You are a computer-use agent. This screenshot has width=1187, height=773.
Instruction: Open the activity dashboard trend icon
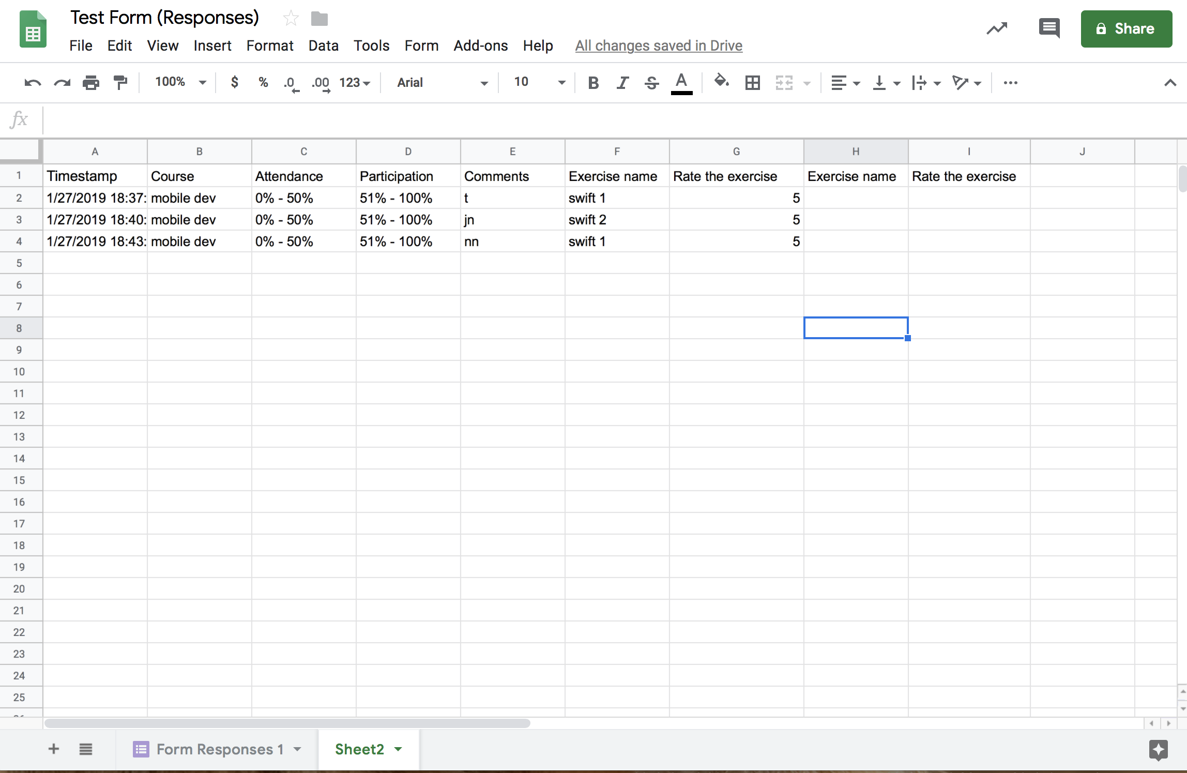[997, 28]
